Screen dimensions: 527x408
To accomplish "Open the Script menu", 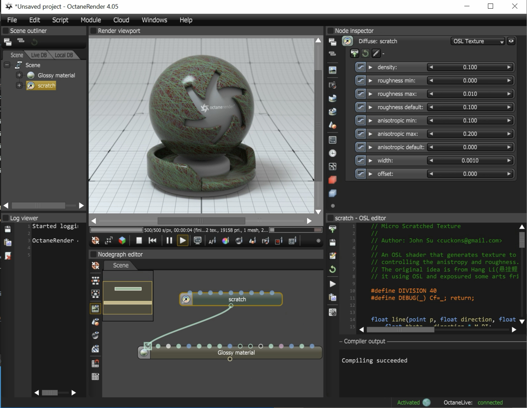I will [60, 20].
